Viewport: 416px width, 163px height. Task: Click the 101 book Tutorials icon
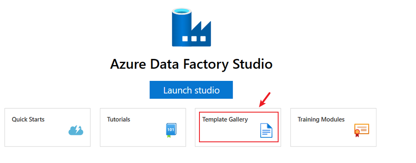171,130
